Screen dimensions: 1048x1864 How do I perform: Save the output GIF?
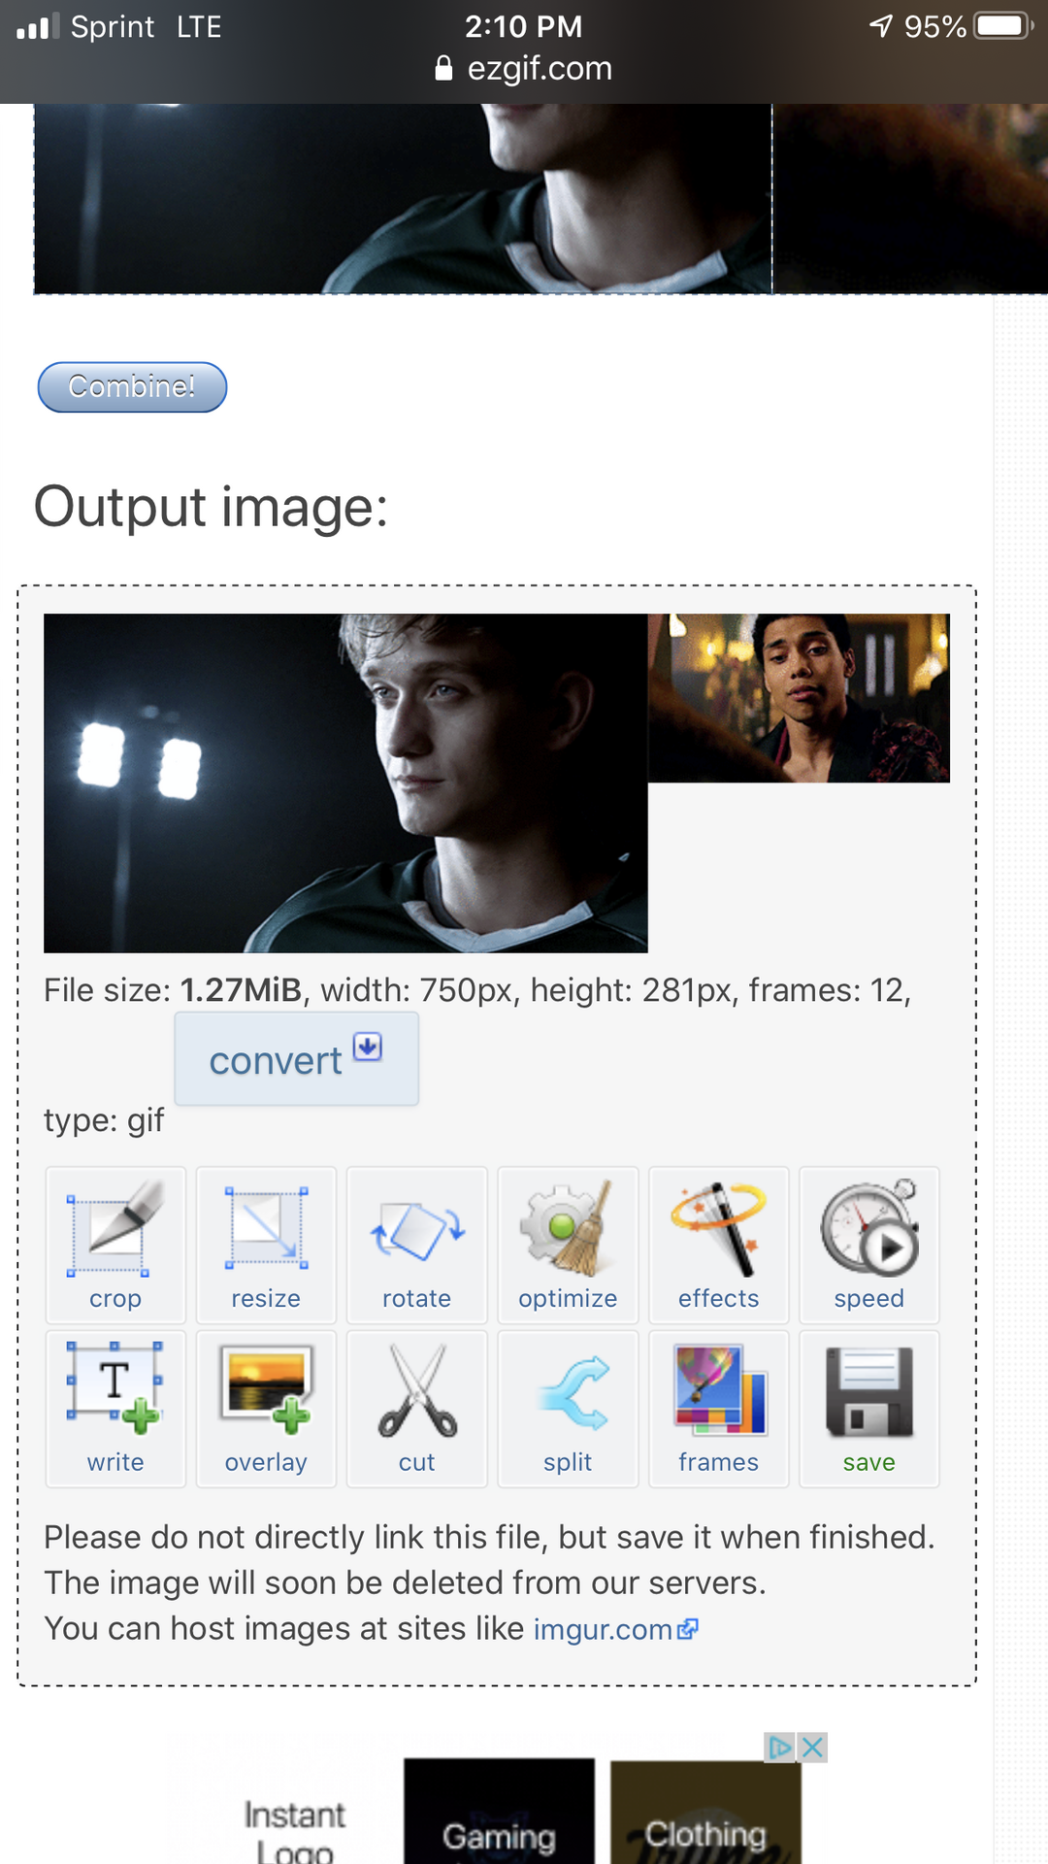(868, 1408)
